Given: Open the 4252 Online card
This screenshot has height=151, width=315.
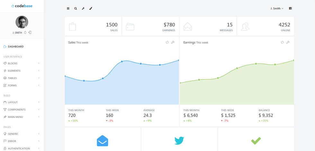Looking at the screenshot, I should [265, 26].
